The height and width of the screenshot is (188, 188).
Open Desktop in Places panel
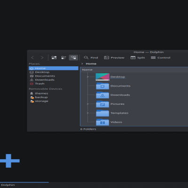pyautogui.click(x=54, y=72)
